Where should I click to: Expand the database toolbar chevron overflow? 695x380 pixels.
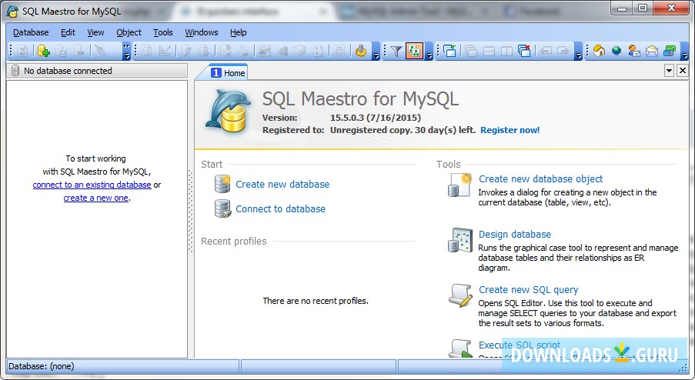point(127,51)
